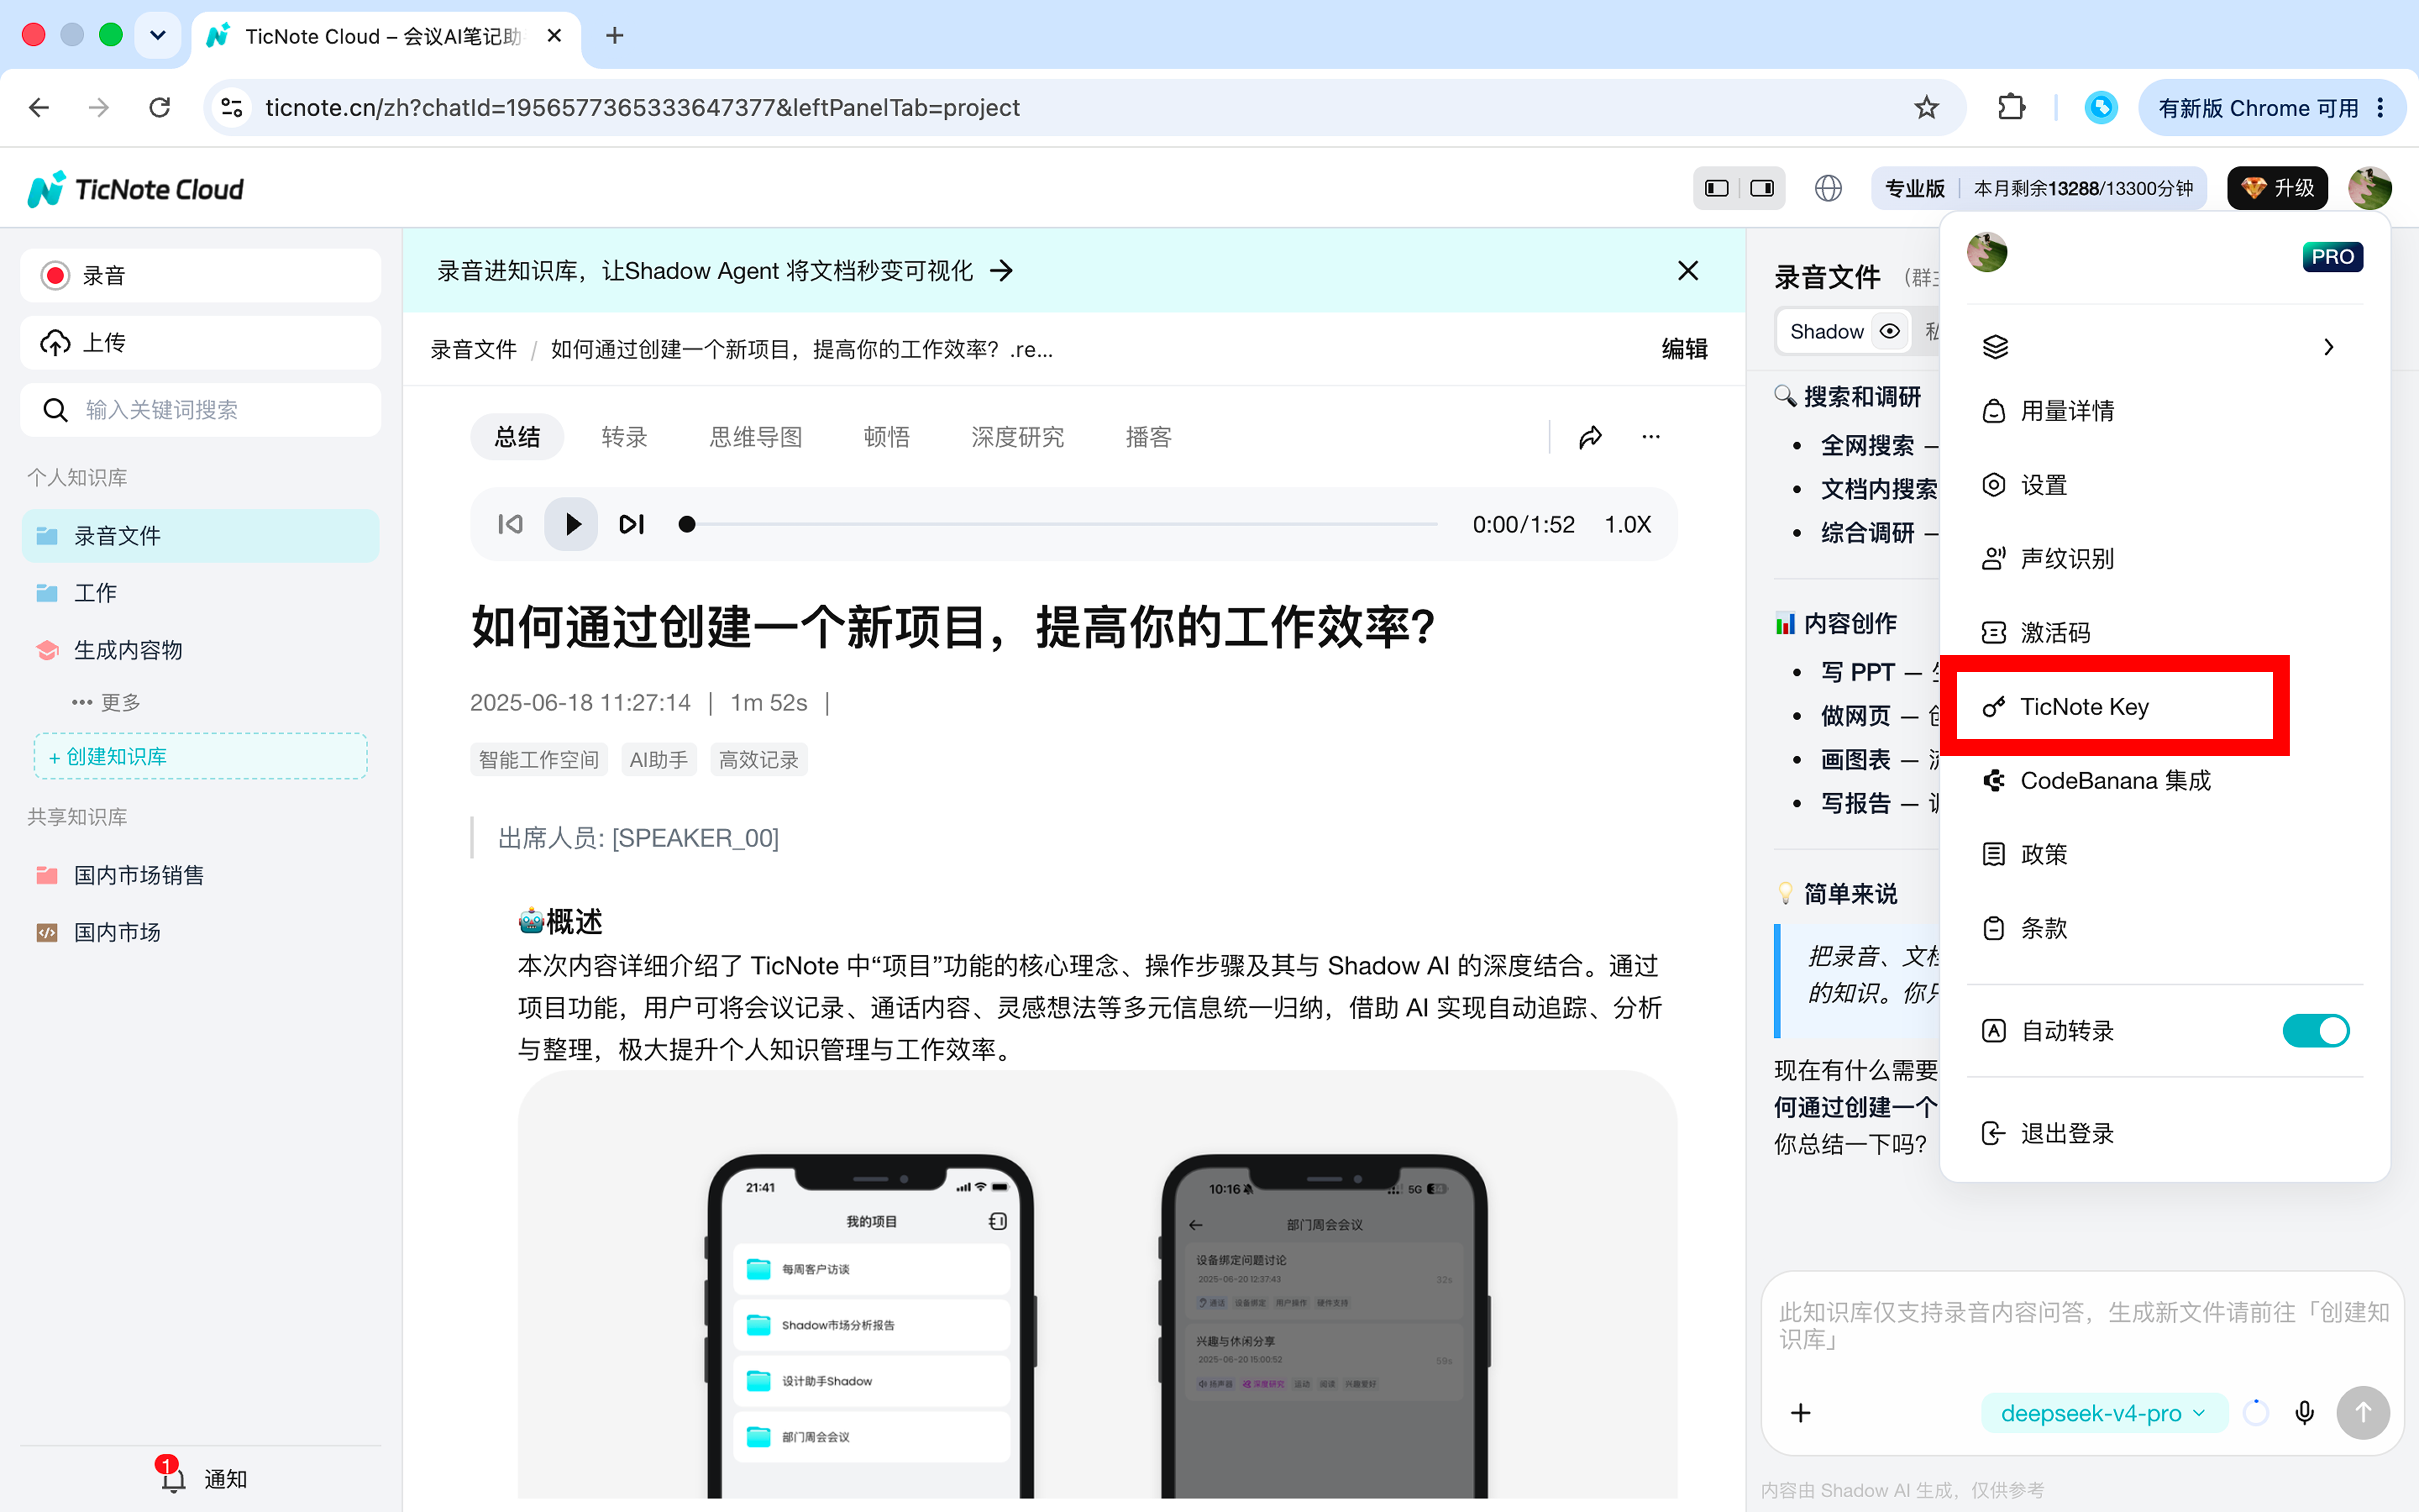
Task: Bookmark page with the star icon
Action: (1926, 107)
